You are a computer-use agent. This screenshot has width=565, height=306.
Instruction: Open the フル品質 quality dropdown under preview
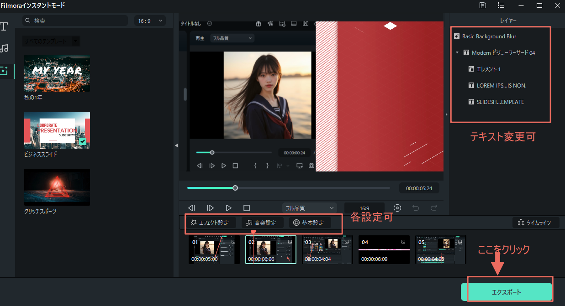pyautogui.click(x=310, y=208)
